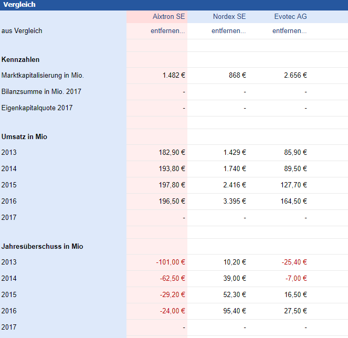
Task: Click Evotec 2016 net income 27,50 €
Action: point(296,311)
